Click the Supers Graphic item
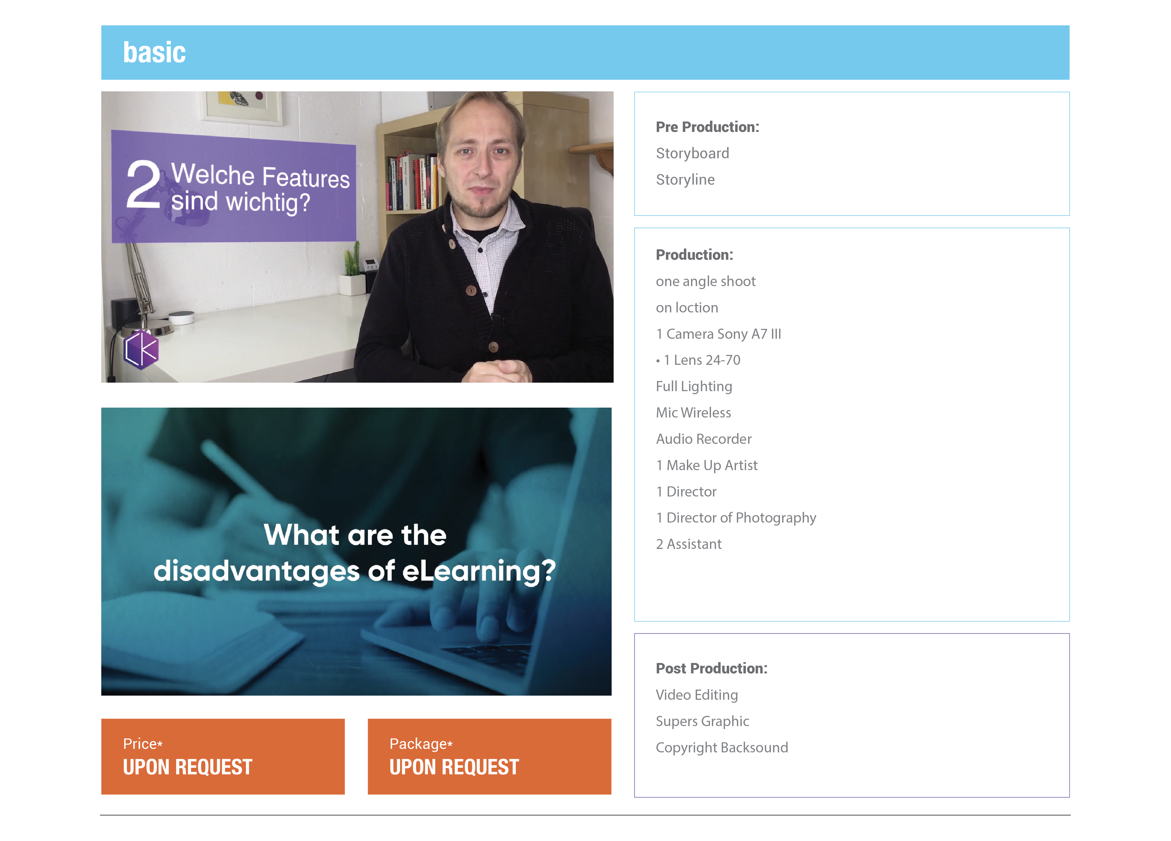Viewport: 1171px width, 841px height. click(x=702, y=721)
